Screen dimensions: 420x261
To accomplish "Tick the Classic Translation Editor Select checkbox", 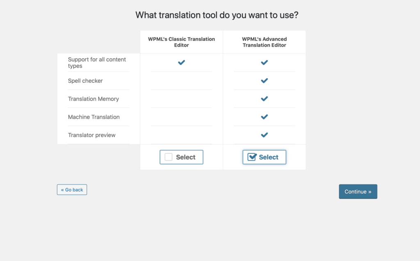I will click(x=169, y=157).
